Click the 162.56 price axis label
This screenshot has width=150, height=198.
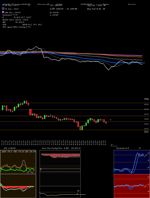(x=146, y=109)
